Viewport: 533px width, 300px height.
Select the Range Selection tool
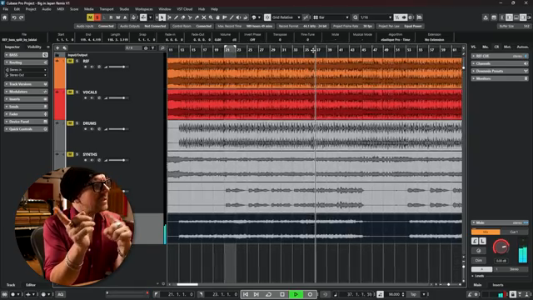tap(169, 17)
